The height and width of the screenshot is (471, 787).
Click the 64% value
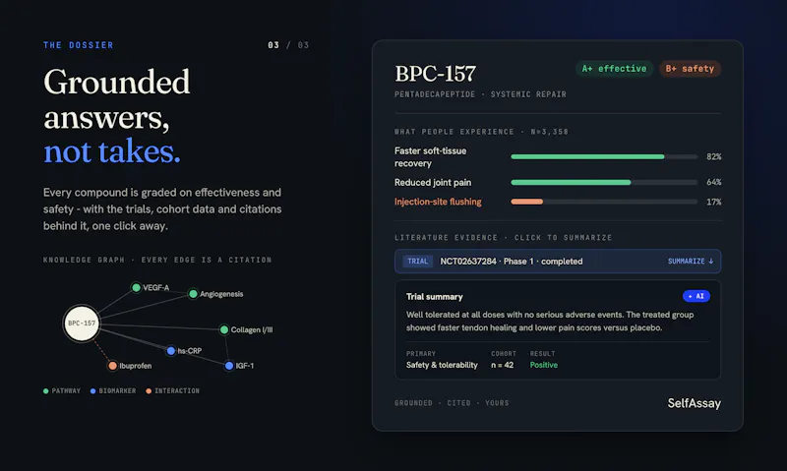pos(714,182)
